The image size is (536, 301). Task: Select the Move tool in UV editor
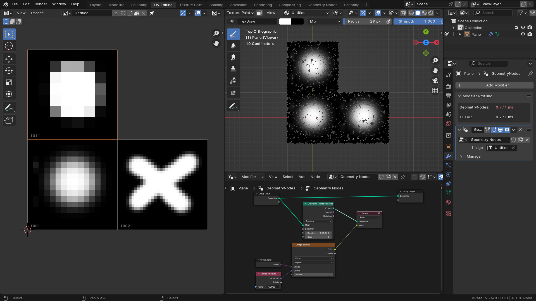coord(9,59)
